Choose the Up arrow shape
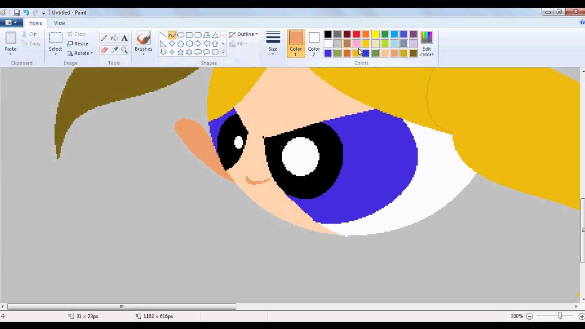 pos(215,44)
